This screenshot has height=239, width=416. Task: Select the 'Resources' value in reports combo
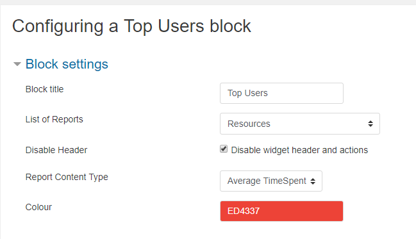(x=249, y=124)
